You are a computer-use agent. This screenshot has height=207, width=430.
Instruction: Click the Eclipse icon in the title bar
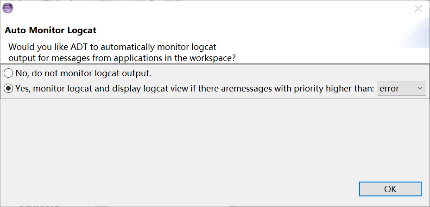(x=8, y=8)
